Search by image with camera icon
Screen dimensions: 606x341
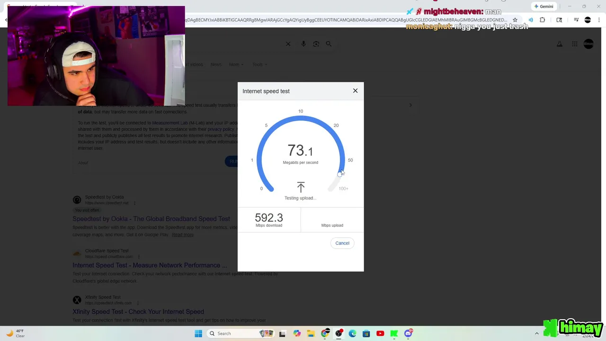tap(316, 44)
